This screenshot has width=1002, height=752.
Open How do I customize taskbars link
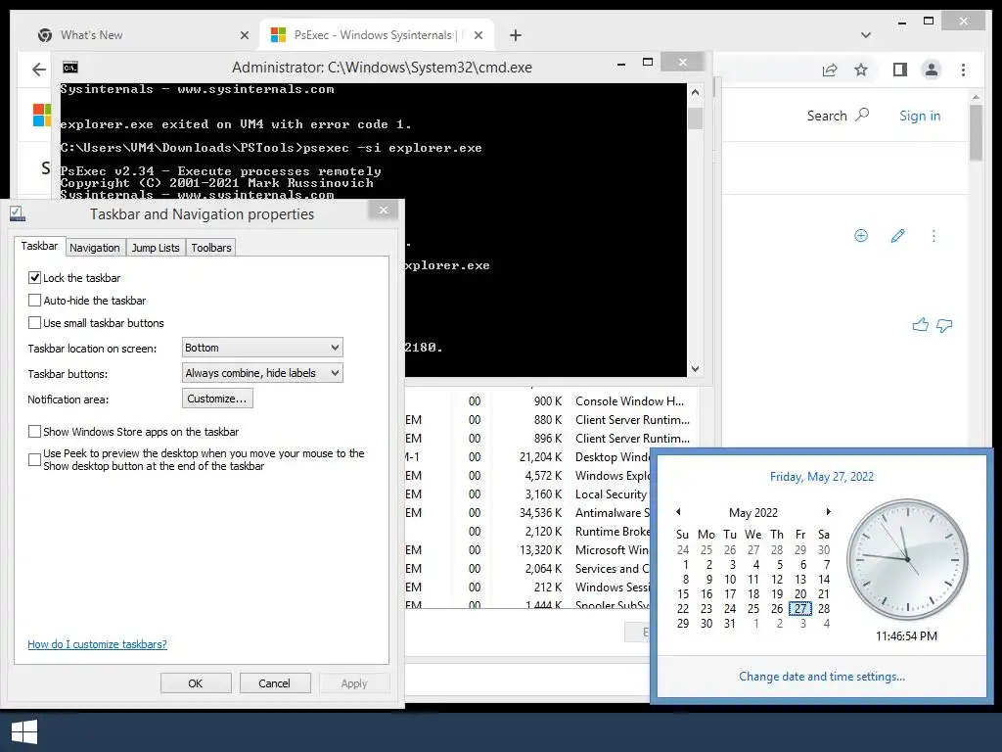tap(97, 644)
